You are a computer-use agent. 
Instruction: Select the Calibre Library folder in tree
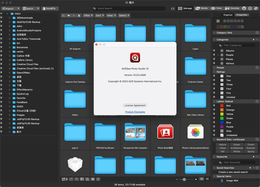click(x=25, y=60)
